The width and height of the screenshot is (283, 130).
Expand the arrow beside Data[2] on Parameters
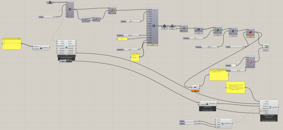click(x=199, y=105)
